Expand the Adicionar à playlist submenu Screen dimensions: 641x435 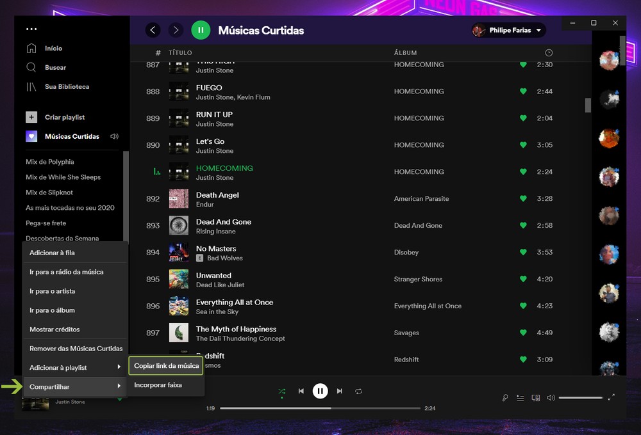75,368
